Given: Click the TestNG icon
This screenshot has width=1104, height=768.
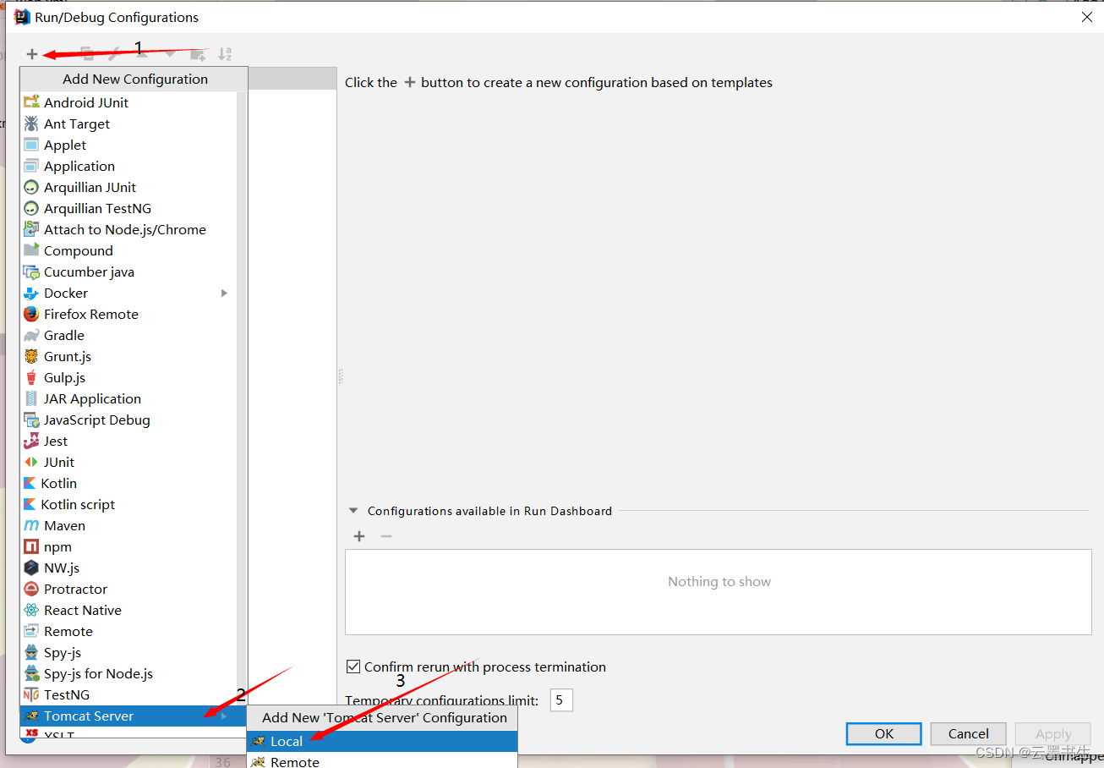Looking at the screenshot, I should click(31, 694).
